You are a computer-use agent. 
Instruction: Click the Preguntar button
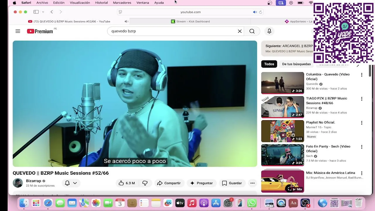point(201,183)
